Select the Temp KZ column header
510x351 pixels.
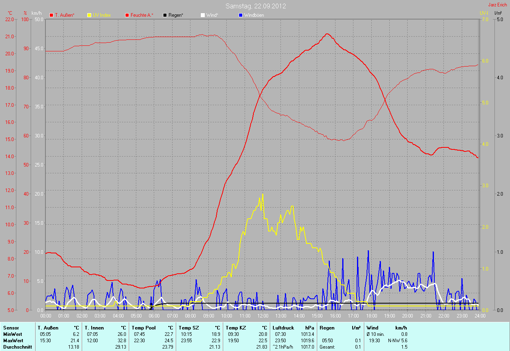coord(235,327)
